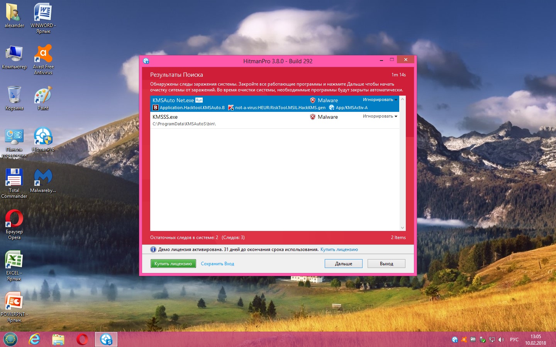Open the Paint desktop shortcut
Image resolution: width=556 pixels, height=347 pixels.
43,98
